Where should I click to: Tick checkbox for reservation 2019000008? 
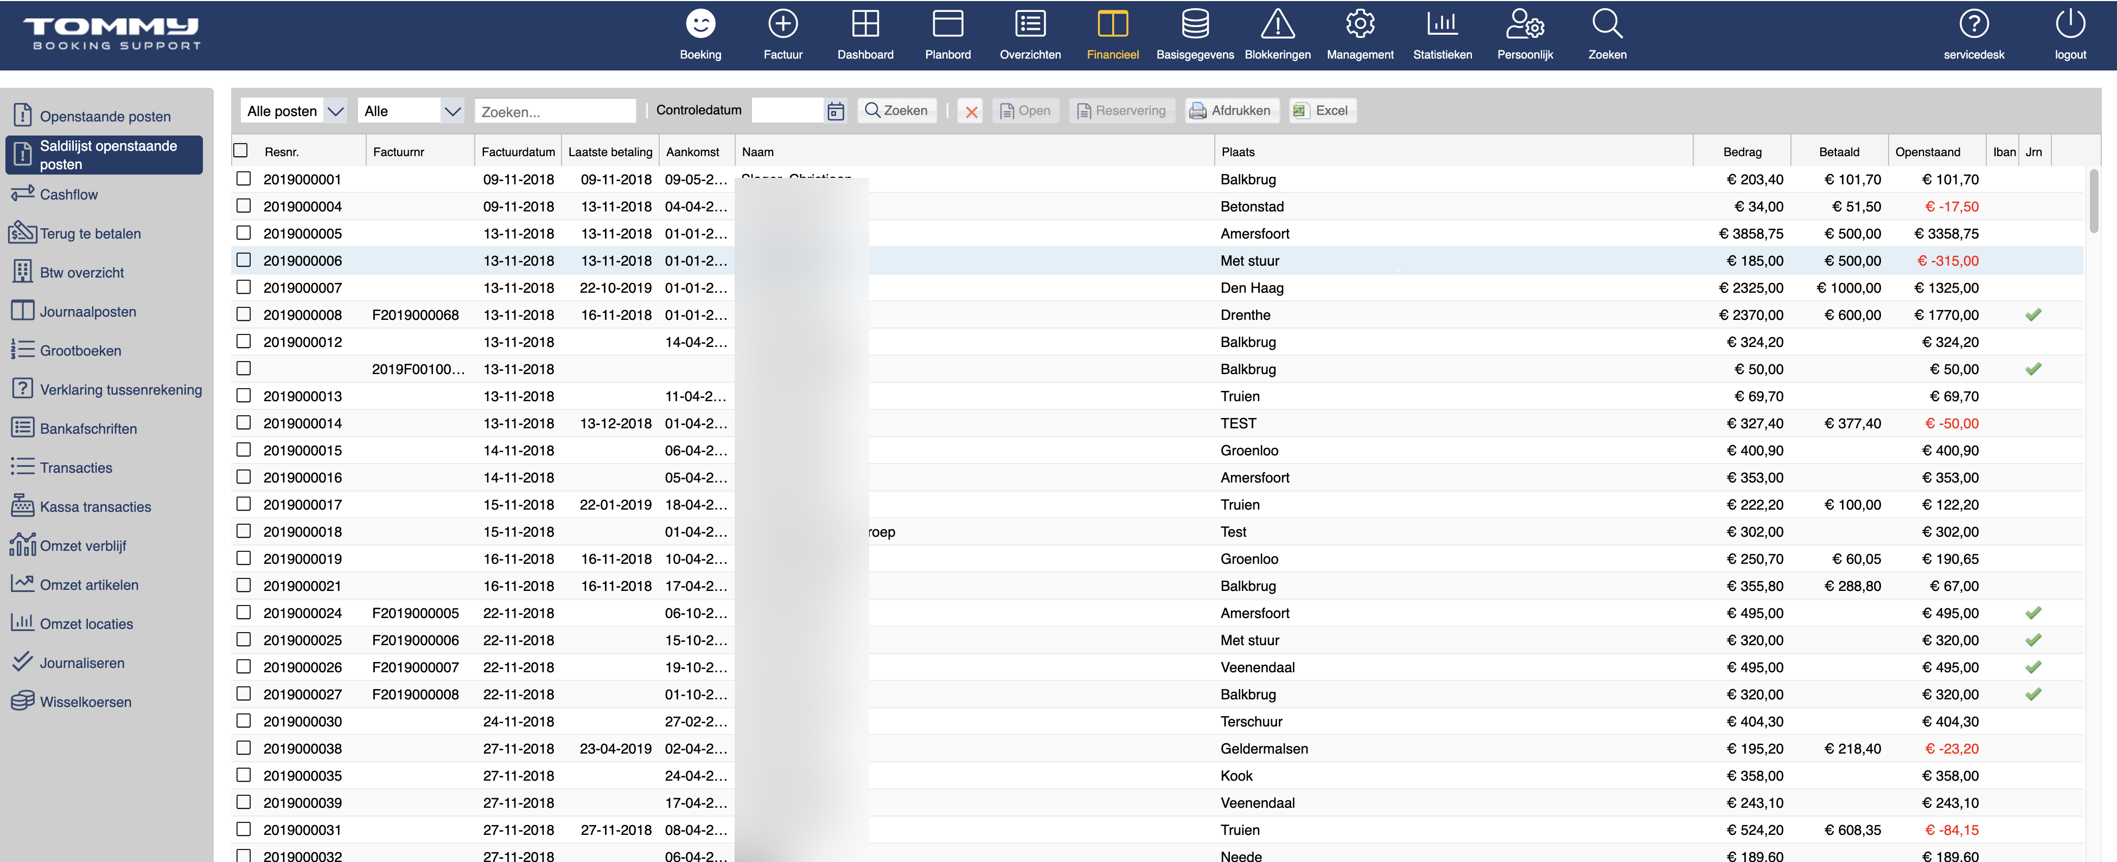point(243,313)
